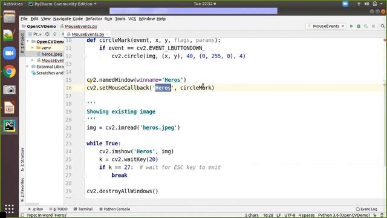Open the VCS menu
The width and height of the screenshot is (387, 218).
click(132, 19)
